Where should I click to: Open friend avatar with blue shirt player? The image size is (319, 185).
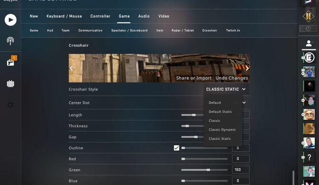[x=309, y=72]
